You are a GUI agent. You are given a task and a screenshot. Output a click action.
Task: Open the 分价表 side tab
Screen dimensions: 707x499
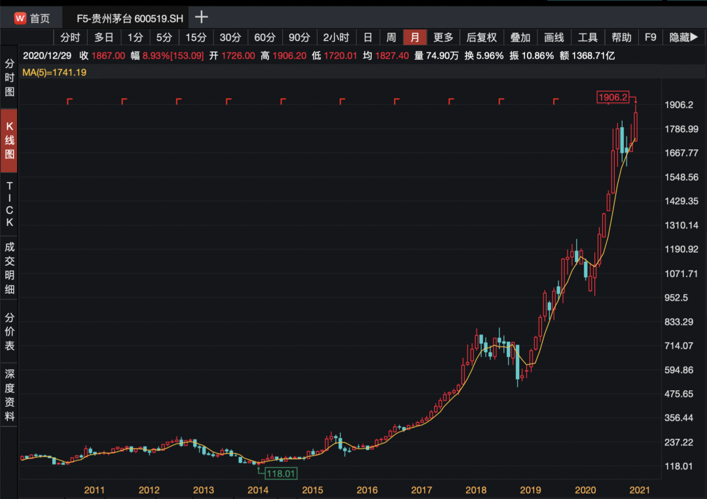(x=9, y=331)
